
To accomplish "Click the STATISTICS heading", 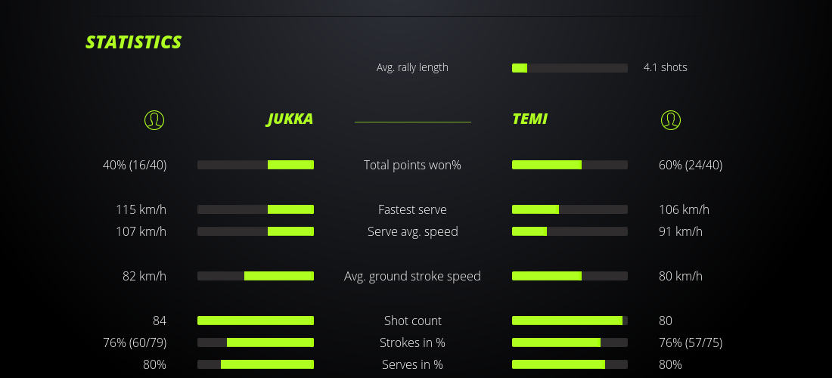I will (x=134, y=42).
